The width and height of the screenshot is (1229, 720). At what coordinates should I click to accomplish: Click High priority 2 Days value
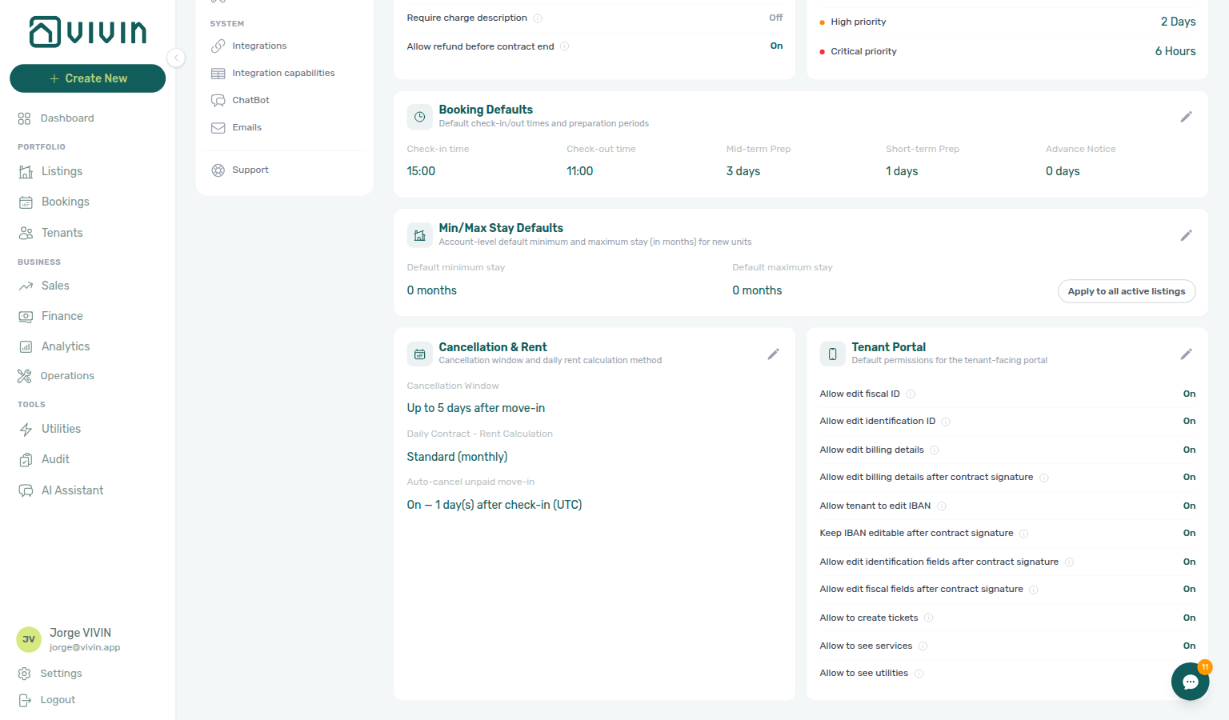pos(1178,22)
